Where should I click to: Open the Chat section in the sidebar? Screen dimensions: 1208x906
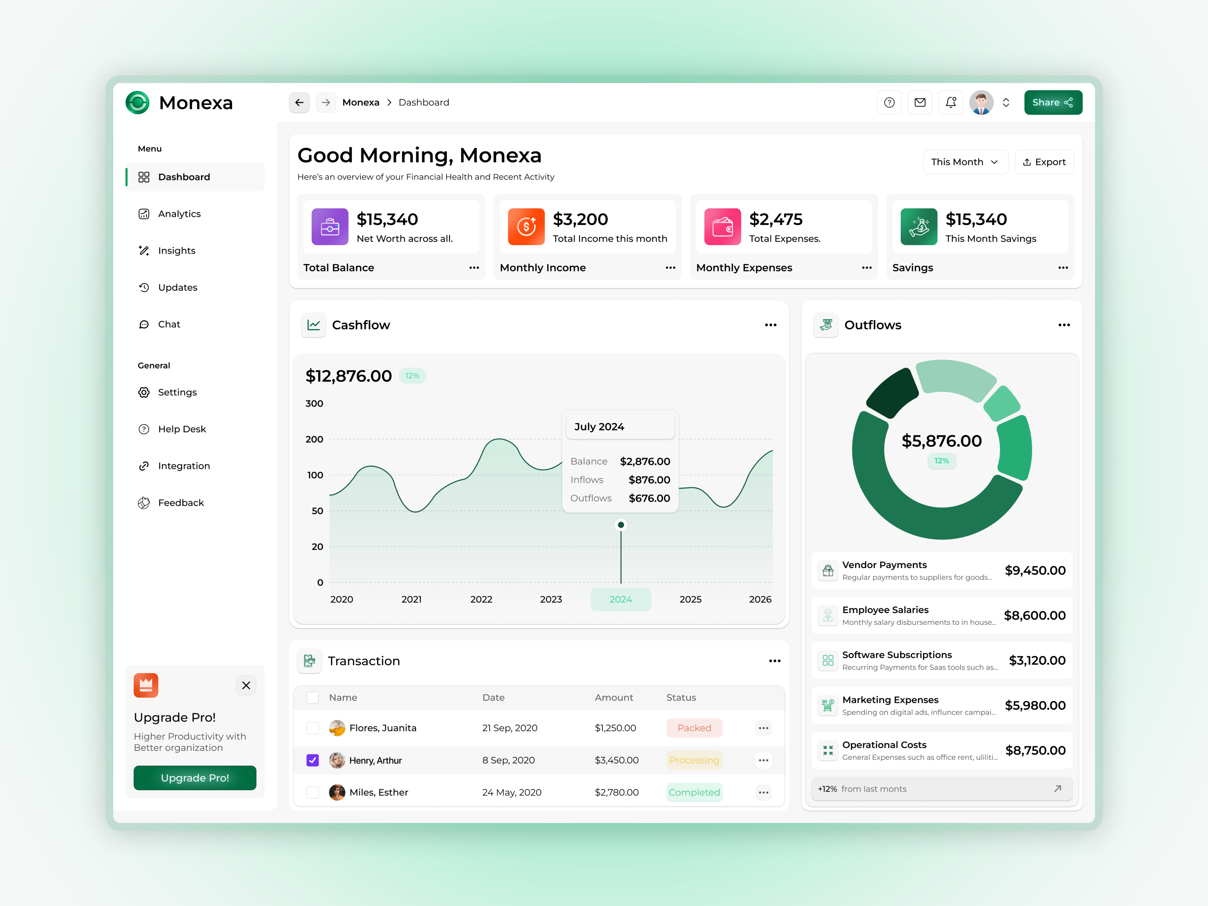coord(169,324)
